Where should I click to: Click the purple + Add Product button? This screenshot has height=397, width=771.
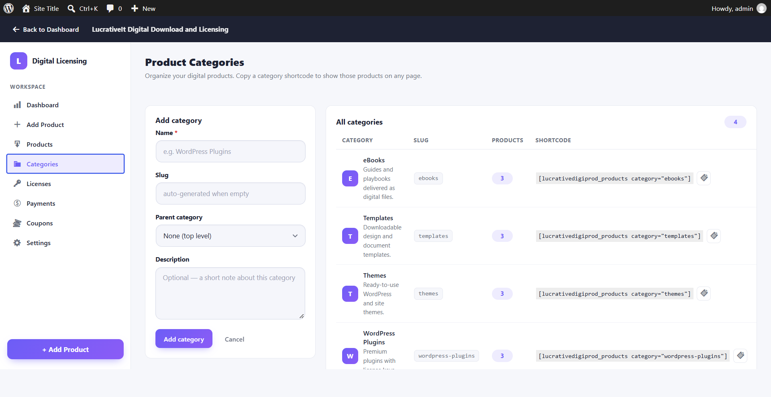pos(65,349)
